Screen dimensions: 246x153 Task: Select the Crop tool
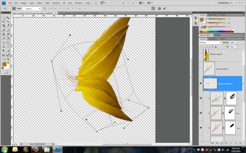point(3,26)
